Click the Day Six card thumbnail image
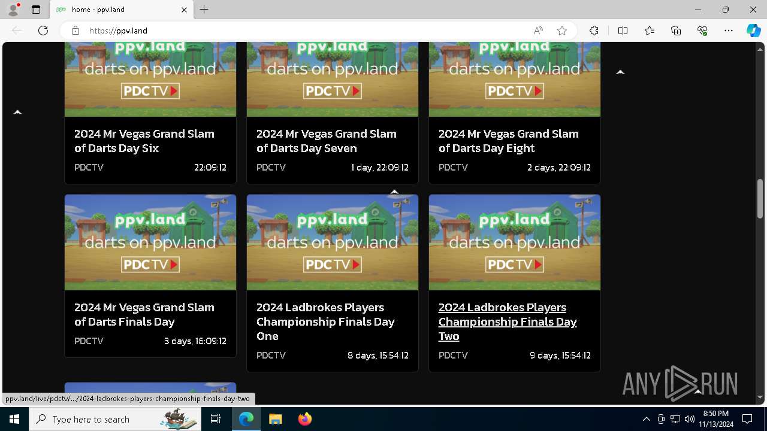This screenshot has height=431, width=767. pyautogui.click(x=150, y=79)
